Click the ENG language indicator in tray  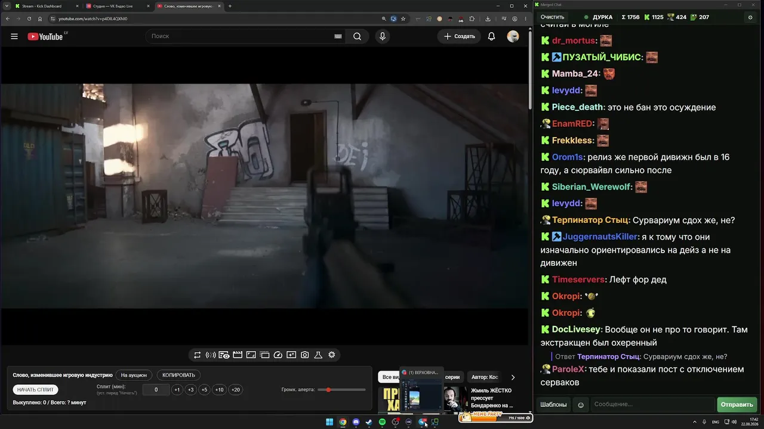tap(716, 422)
